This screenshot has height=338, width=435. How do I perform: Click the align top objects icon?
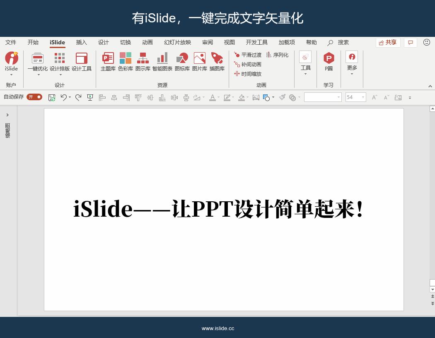click(138, 98)
